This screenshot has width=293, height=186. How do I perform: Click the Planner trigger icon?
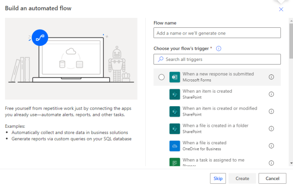pyautogui.click(x=174, y=162)
